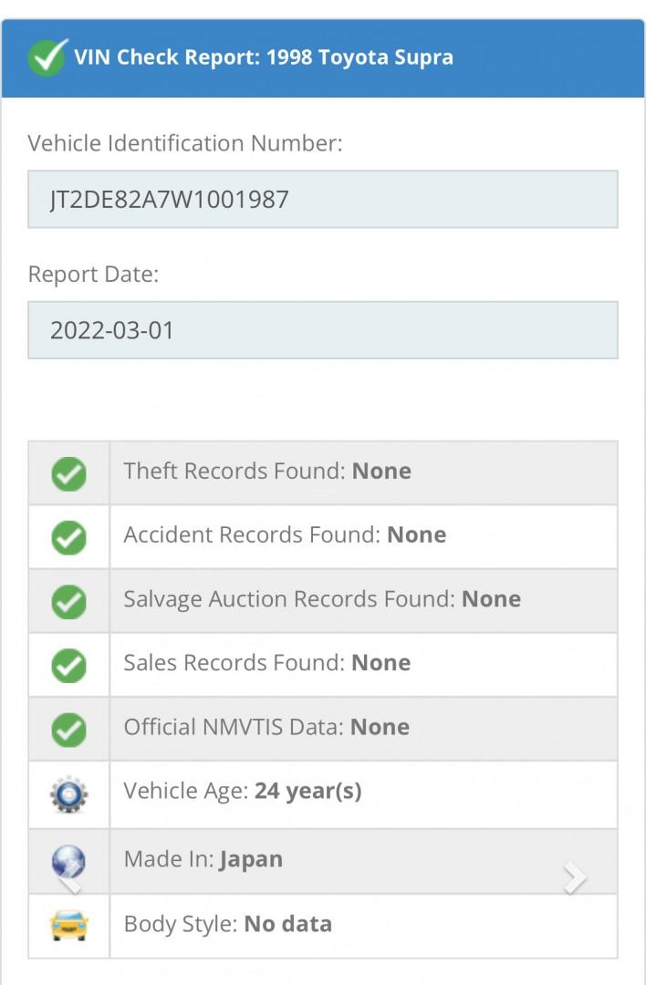Select the Accident Records Found row

(x=362, y=536)
